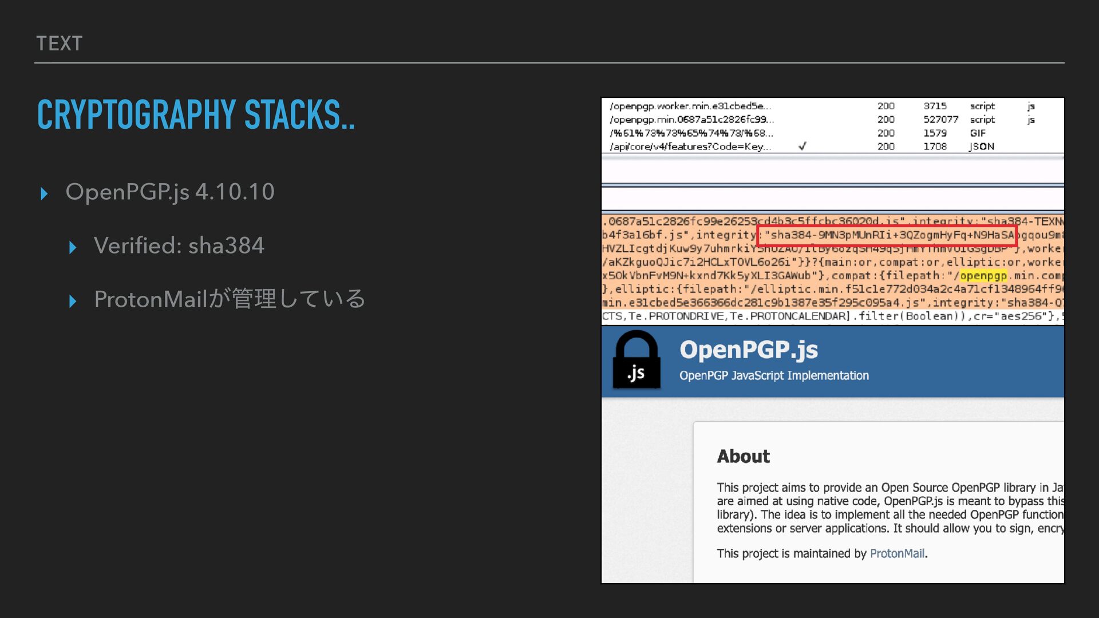Click the OpenPGP.js 4.10.10 bullet arrow
The width and height of the screenshot is (1099, 618).
pyautogui.click(x=44, y=193)
